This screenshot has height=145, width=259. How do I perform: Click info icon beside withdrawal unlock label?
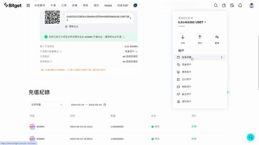(x=51, y=62)
